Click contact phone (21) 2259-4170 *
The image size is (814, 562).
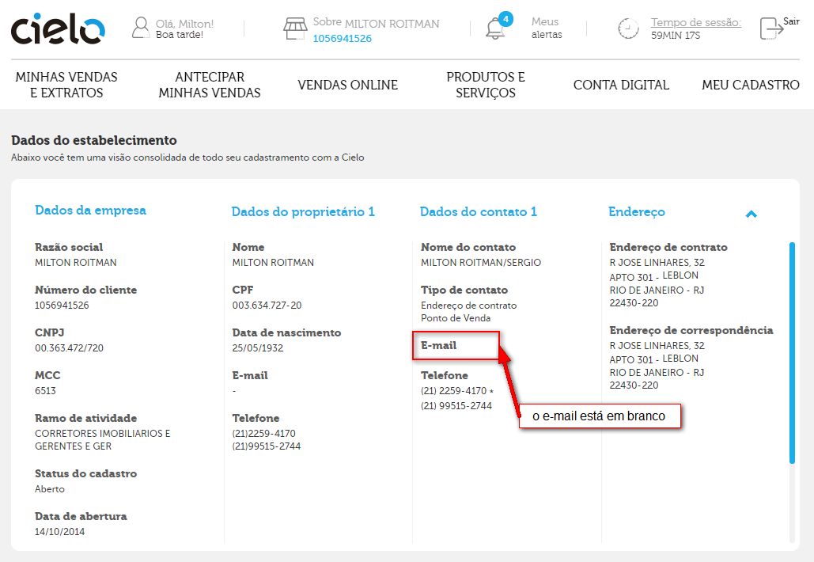coord(457,390)
